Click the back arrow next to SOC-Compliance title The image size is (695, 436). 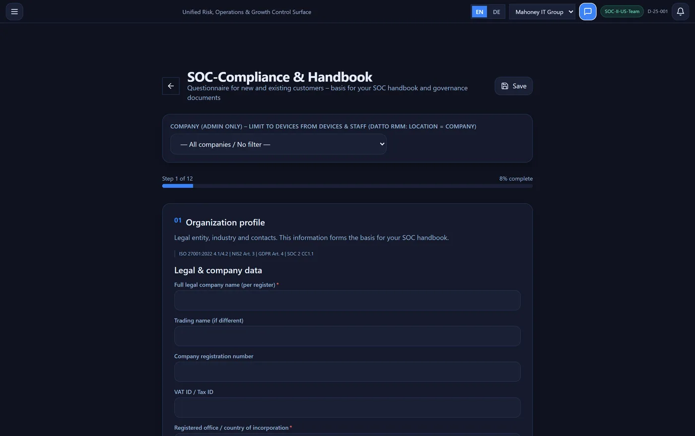[x=170, y=85]
